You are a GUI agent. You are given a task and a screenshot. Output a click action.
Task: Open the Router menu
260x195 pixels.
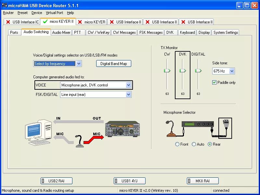point(8,13)
